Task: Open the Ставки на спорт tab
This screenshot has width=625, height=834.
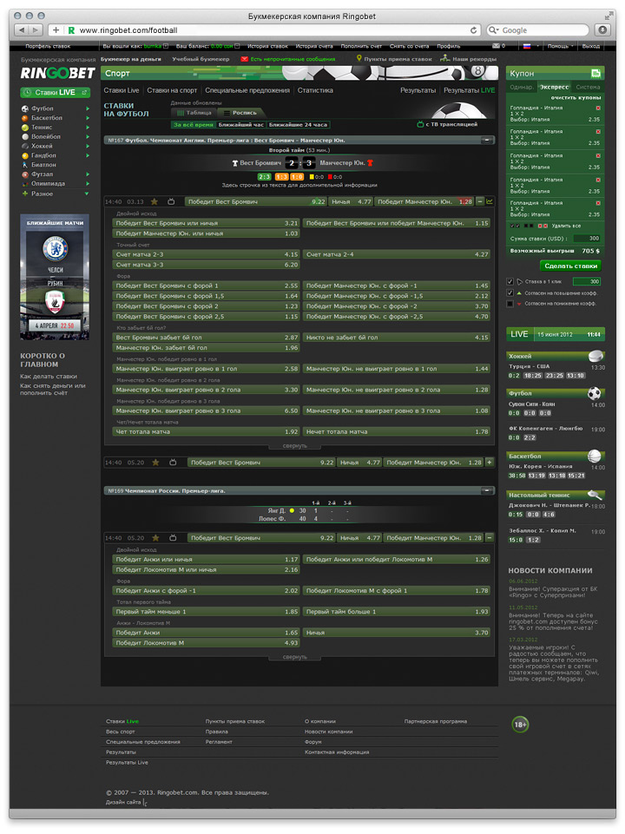Action: pyautogui.click(x=172, y=90)
